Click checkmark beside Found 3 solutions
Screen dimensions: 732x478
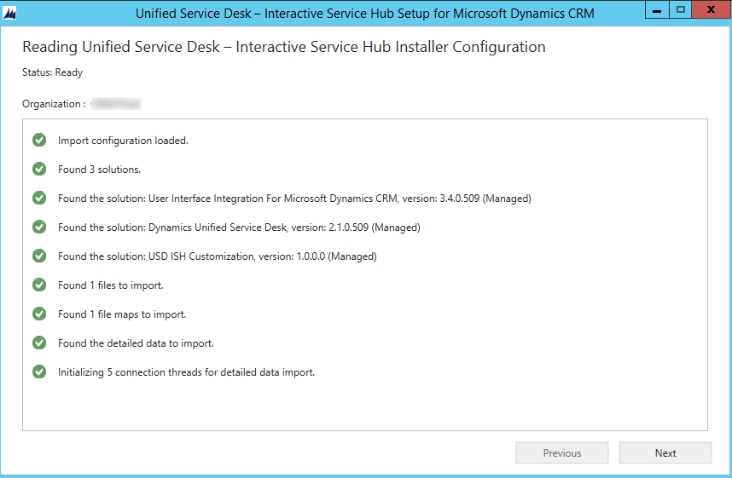coord(39,170)
